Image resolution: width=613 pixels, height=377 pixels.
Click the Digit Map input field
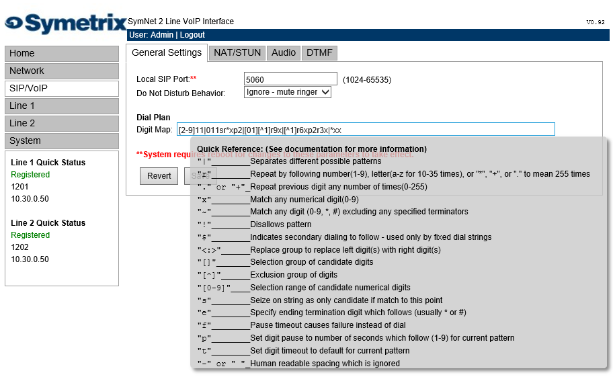coord(366,129)
